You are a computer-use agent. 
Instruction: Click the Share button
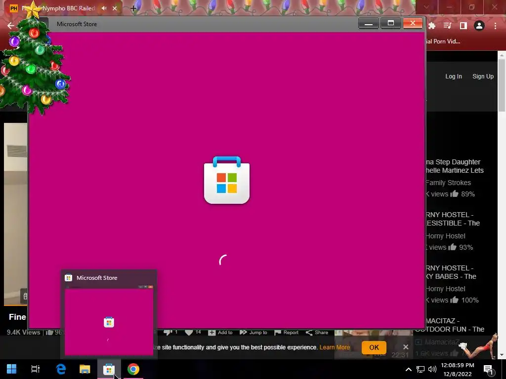(x=317, y=333)
